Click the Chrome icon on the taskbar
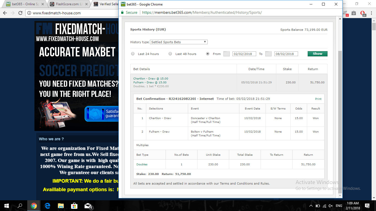The width and height of the screenshot is (376, 211). (34, 205)
